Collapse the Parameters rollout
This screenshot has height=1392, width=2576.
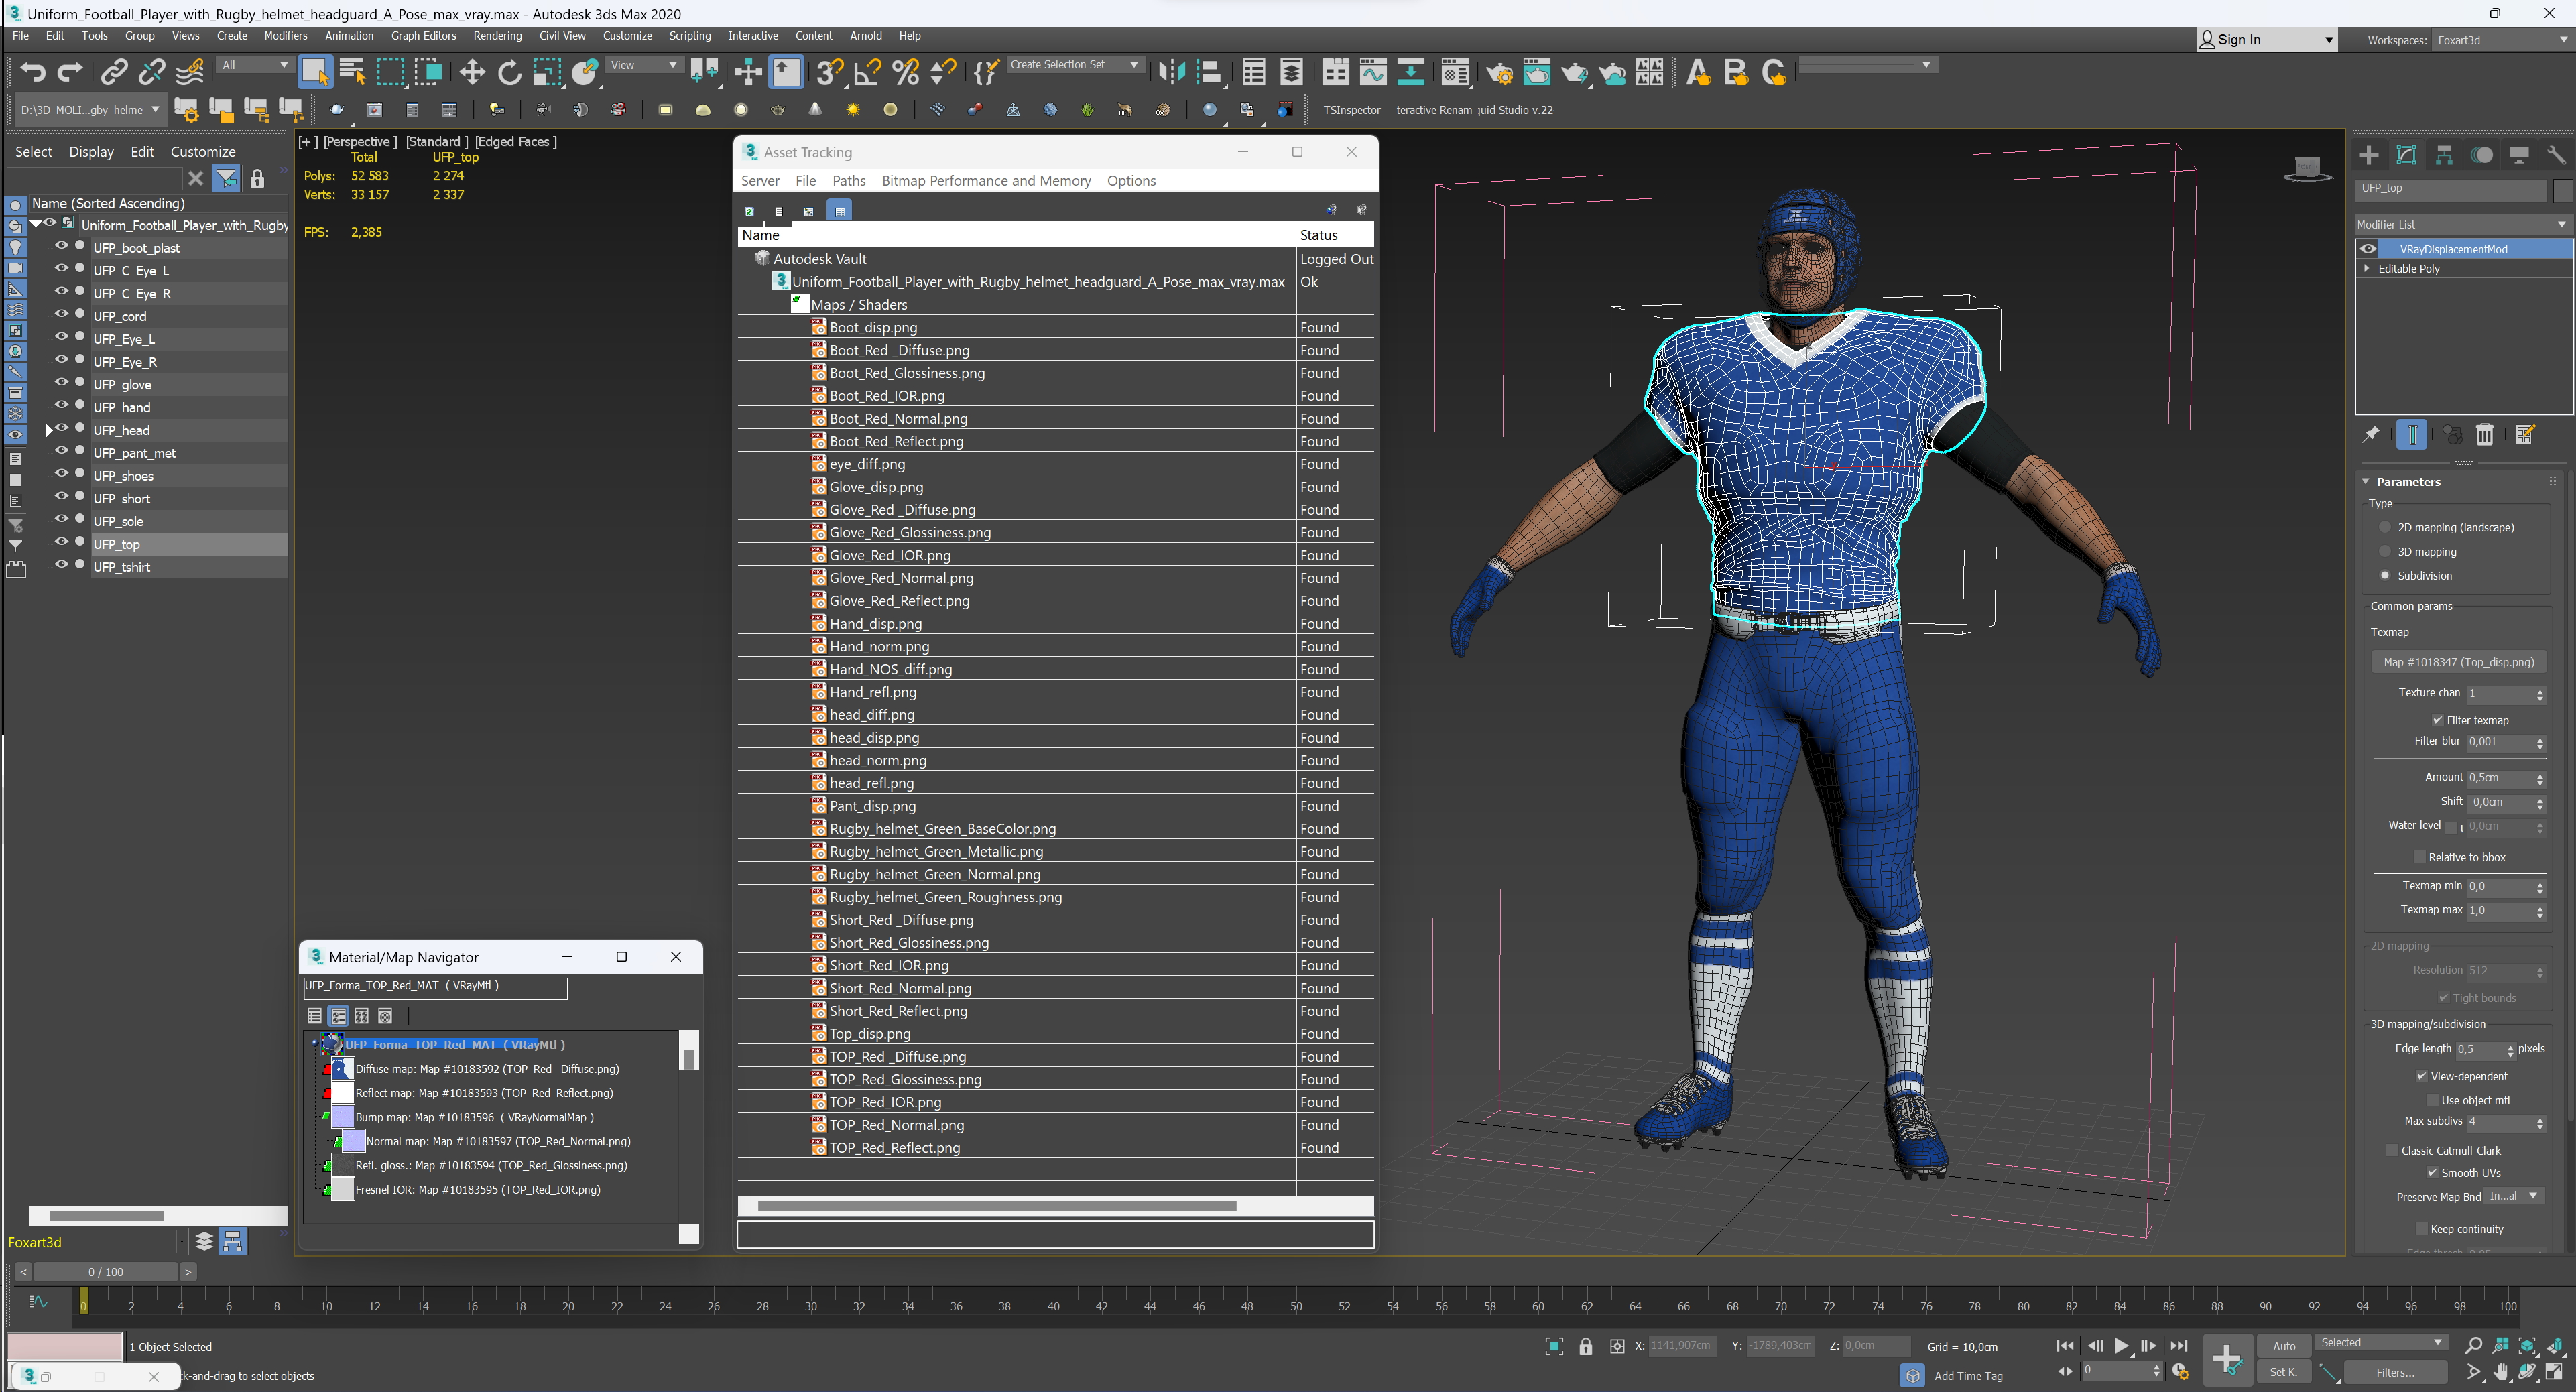tap(2366, 481)
